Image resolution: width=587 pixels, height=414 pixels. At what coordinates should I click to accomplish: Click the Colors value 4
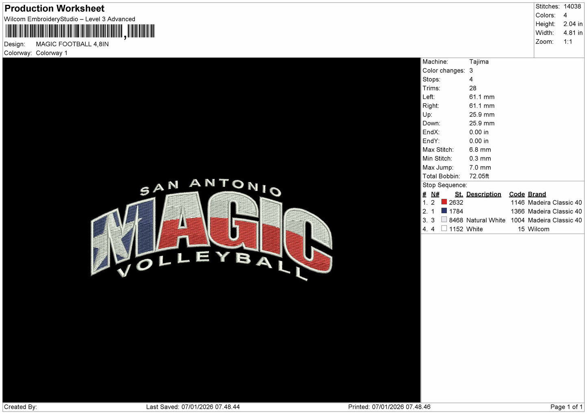565,15
